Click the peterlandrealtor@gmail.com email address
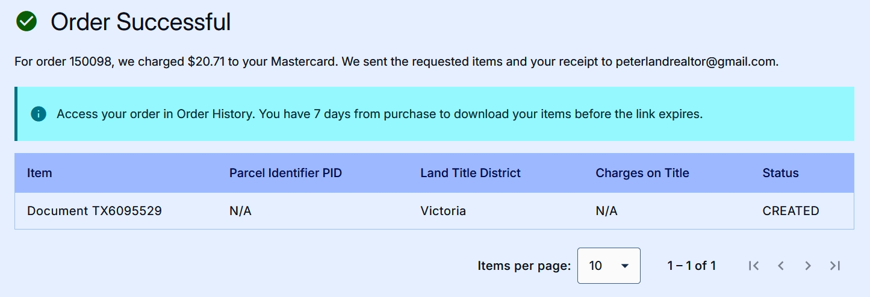The image size is (870, 297). tap(696, 61)
